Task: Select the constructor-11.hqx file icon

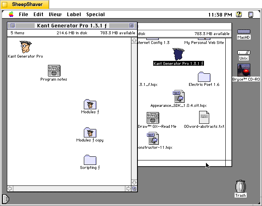Action: point(153,138)
